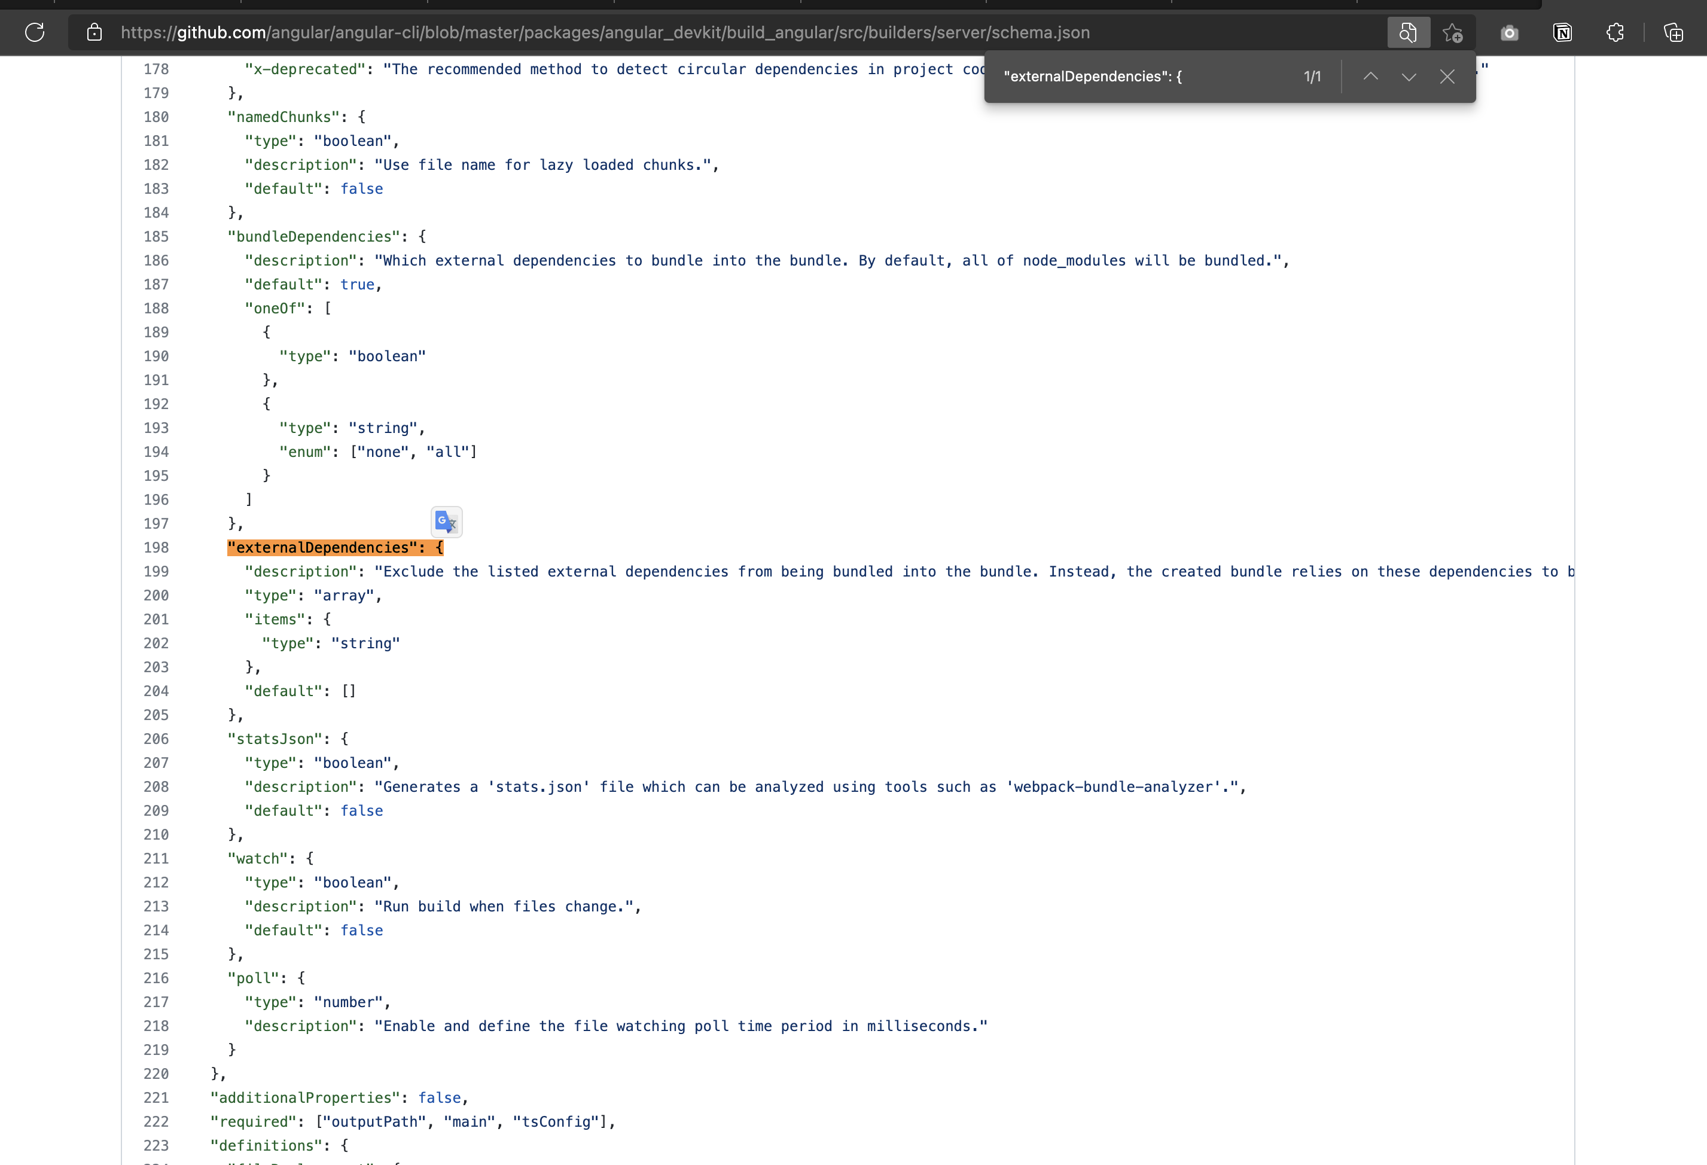The width and height of the screenshot is (1707, 1165).
Task: Add page to favorites star icon
Action: [x=1452, y=32]
